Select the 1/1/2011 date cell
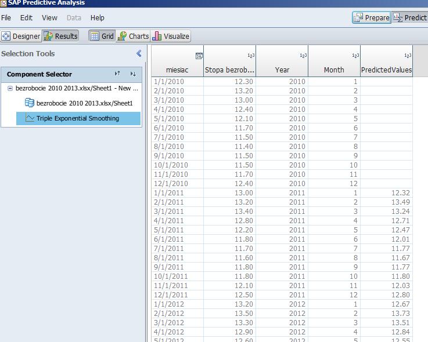 178,192
